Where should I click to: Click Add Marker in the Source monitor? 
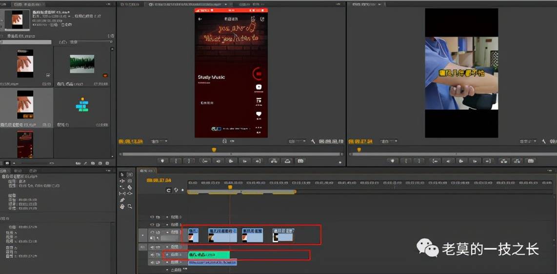(x=162, y=161)
